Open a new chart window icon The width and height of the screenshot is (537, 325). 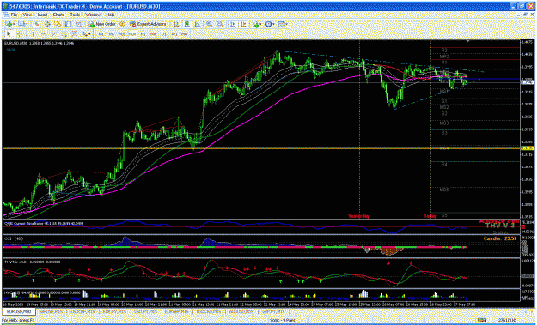[x=9, y=24]
